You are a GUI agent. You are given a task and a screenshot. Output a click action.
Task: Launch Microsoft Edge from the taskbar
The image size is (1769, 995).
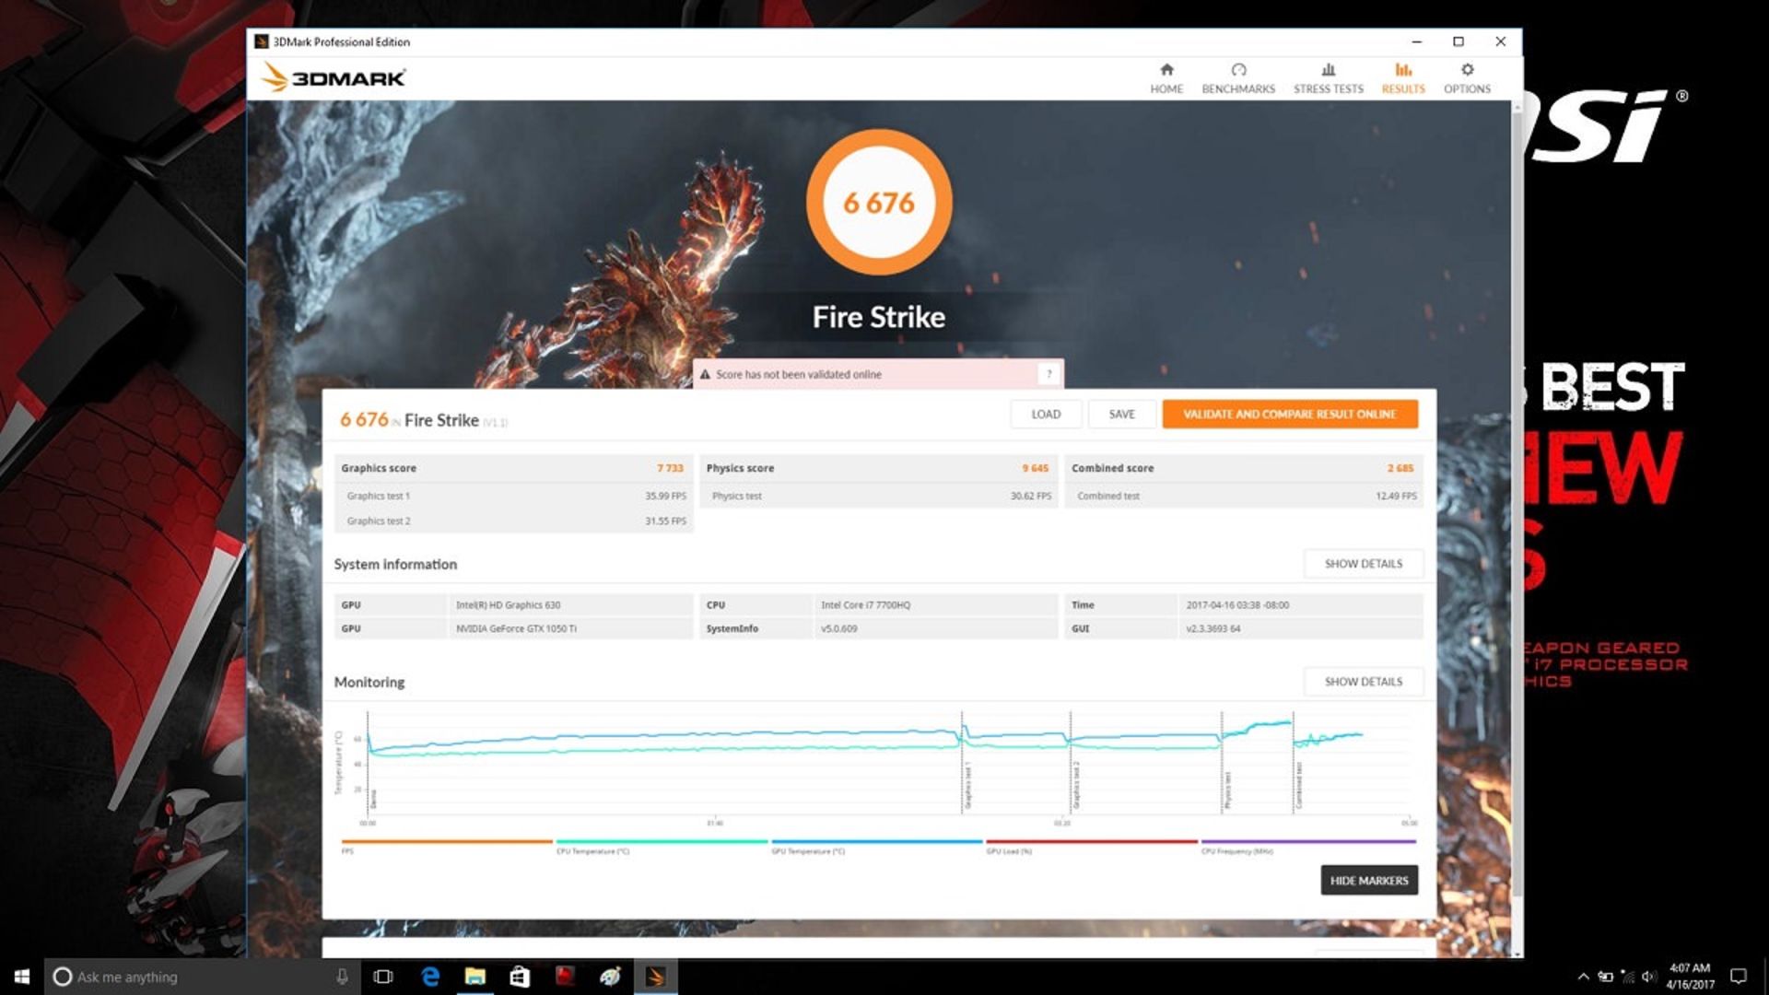(x=430, y=977)
